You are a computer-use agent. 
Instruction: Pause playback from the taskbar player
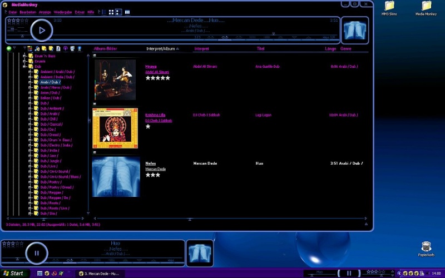349,273
